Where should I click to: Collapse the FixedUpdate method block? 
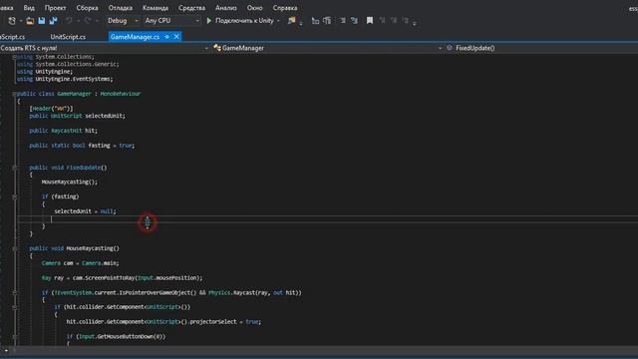point(14,168)
